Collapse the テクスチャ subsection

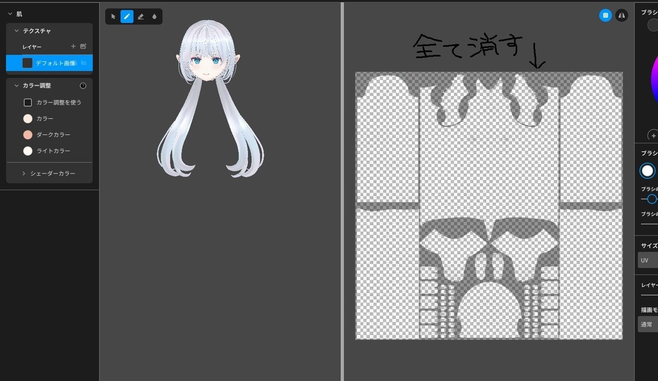click(x=16, y=31)
